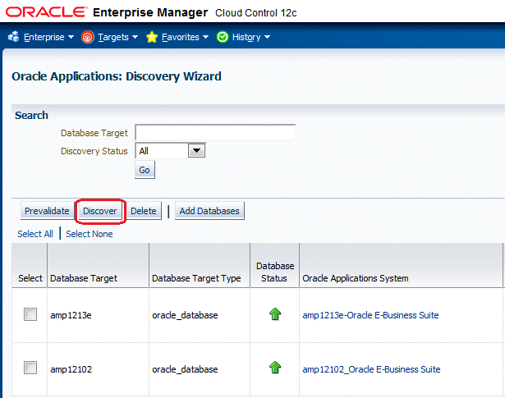Click the Select None link
This screenshot has height=398, width=505.
pyautogui.click(x=90, y=234)
